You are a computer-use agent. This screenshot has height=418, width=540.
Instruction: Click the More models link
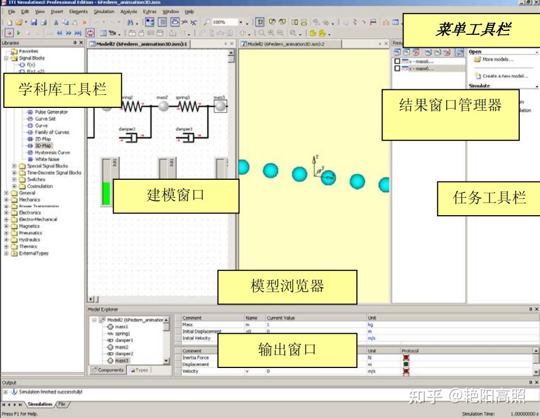pyautogui.click(x=497, y=60)
